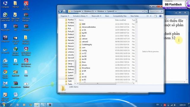190x107 pixels.
Task: Open the Windows Start button
Action: (x=4, y=105)
